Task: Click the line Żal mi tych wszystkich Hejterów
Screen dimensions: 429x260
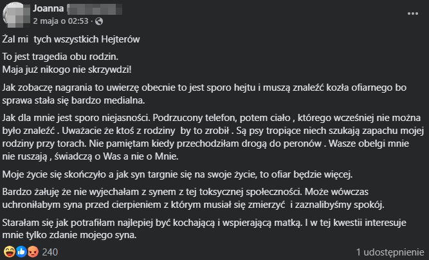Action: click(x=71, y=39)
